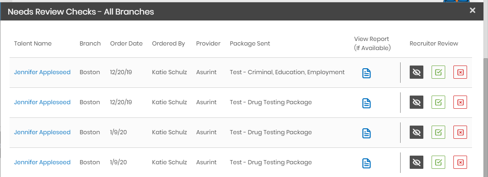The height and width of the screenshot is (177, 488).
Task: Reject first row check with red X
Action: pos(460,72)
